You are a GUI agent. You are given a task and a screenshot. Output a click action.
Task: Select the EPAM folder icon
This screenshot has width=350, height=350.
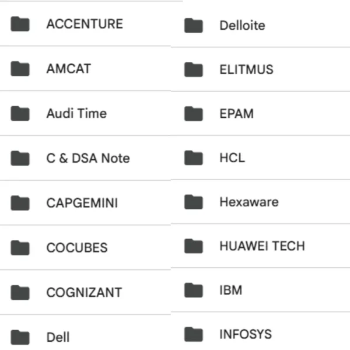tap(193, 114)
